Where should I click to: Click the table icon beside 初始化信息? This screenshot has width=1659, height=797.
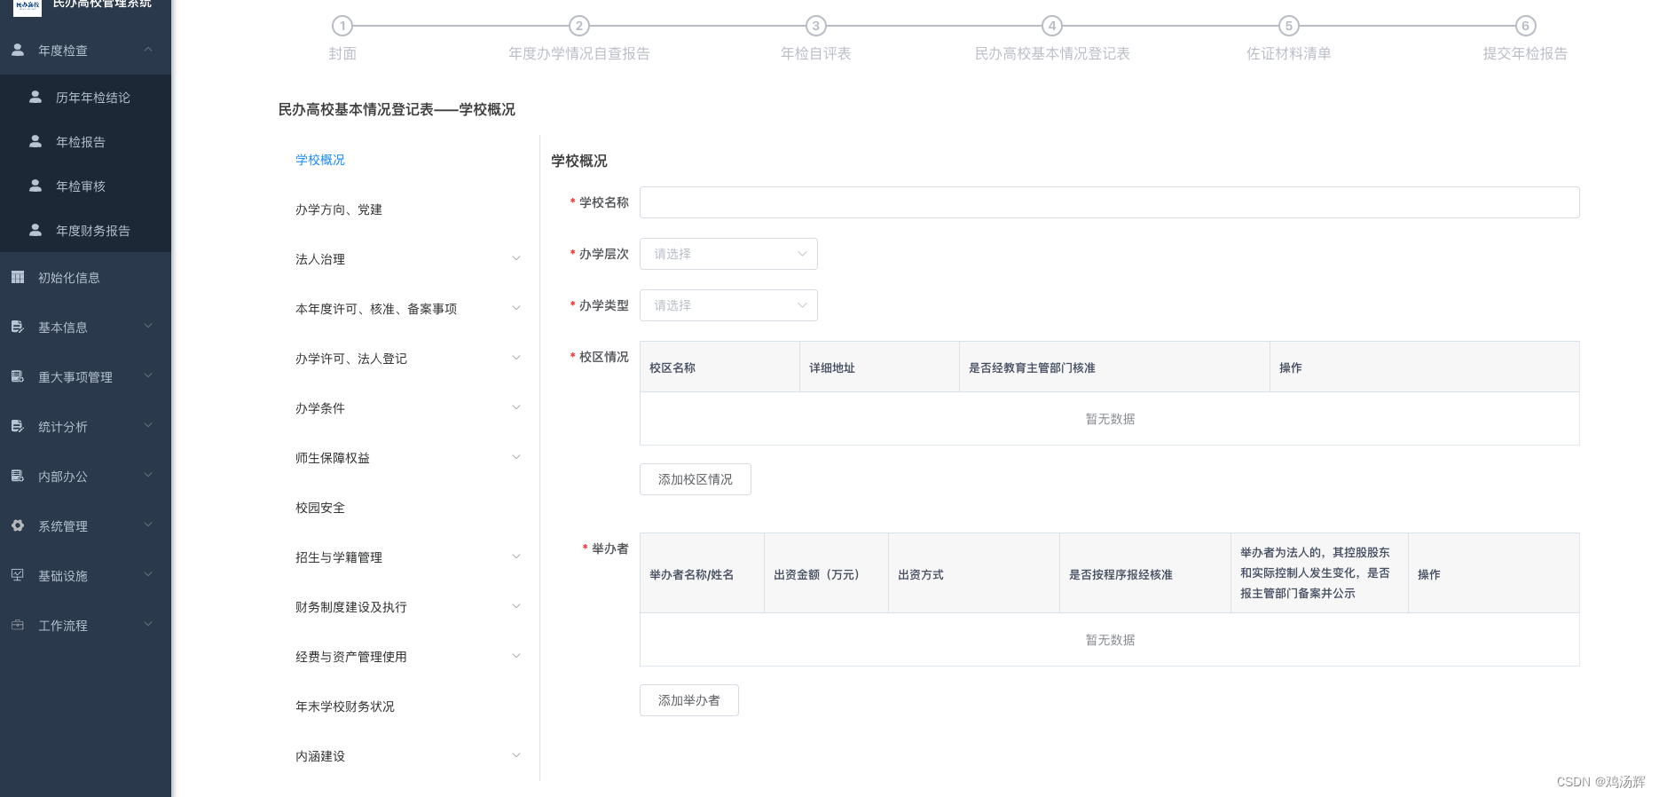[18, 278]
